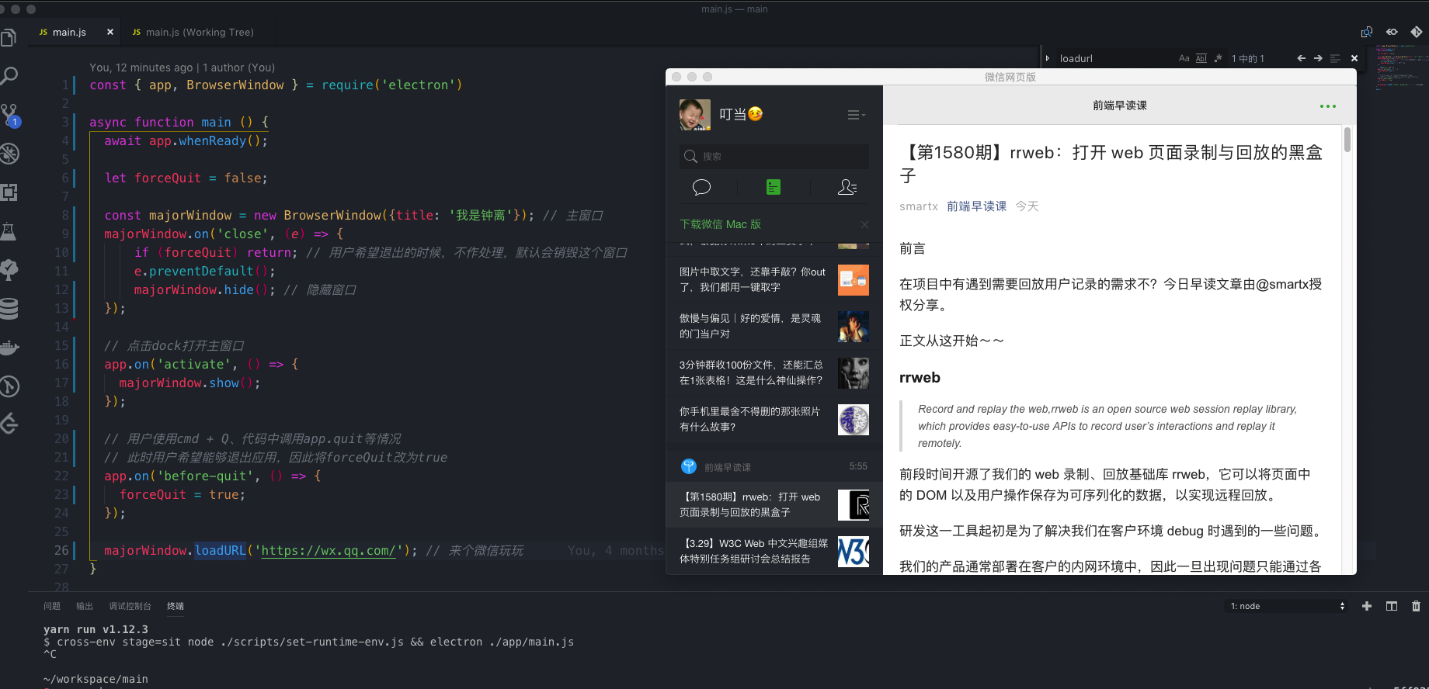Open the tree icon view in activity bar
1429x689 pixels.
(9, 270)
